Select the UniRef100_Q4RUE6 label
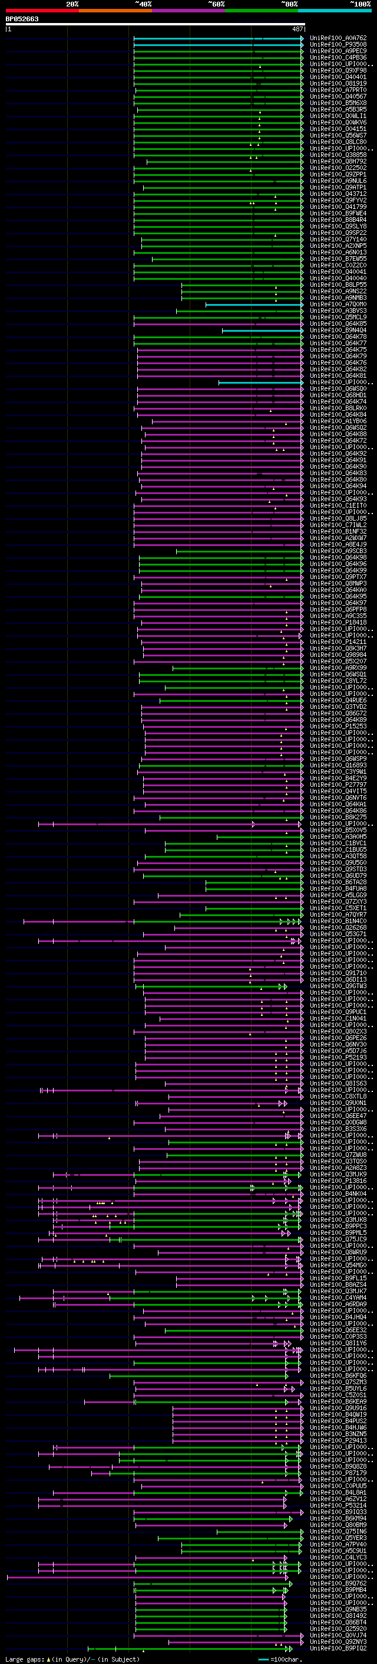 coord(338,700)
